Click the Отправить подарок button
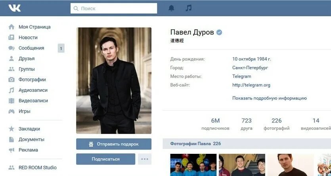This screenshot has width=331, height=176. coord(114,144)
